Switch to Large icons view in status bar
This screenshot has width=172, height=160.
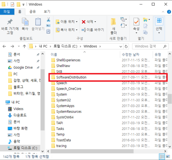(168, 156)
